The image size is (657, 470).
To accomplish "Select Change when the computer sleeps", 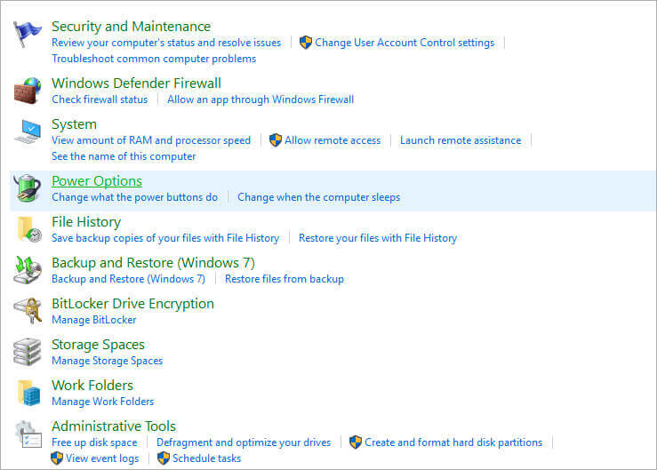I will [x=319, y=197].
